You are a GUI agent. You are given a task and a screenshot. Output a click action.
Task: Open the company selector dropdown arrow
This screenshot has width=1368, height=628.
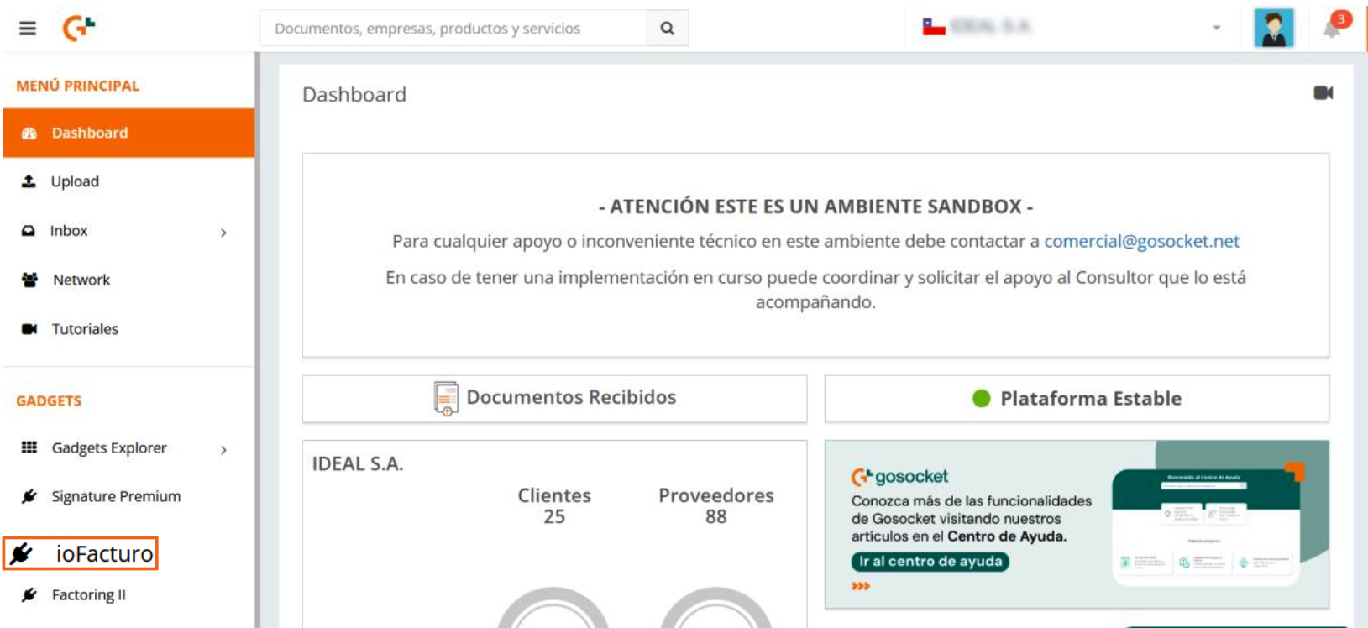[x=1216, y=28]
